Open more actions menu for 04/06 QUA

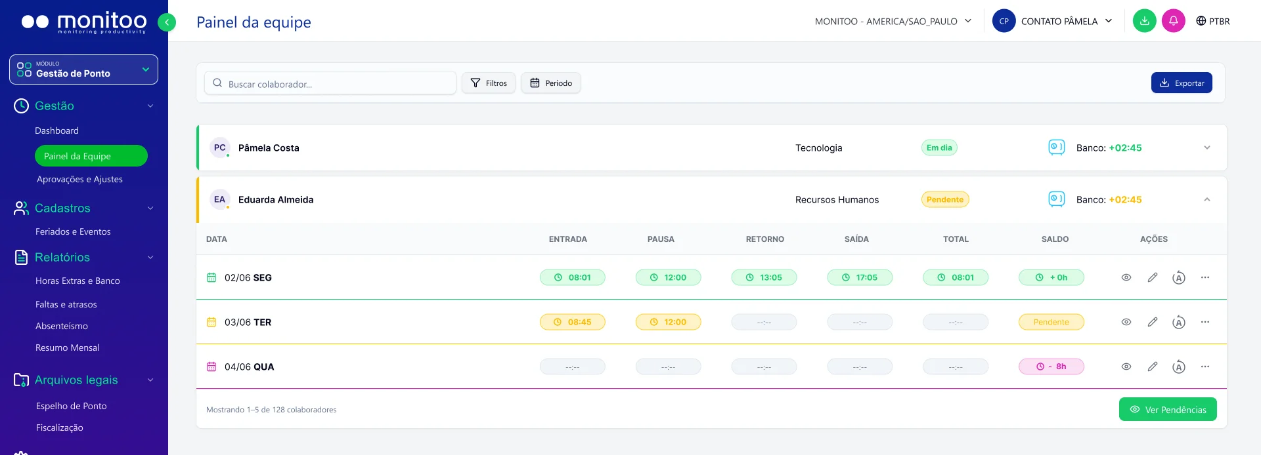click(1205, 366)
